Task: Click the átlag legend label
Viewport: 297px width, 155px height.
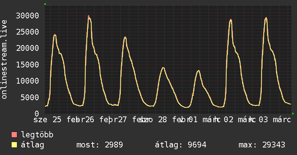Action: pyautogui.click(x=32, y=145)
